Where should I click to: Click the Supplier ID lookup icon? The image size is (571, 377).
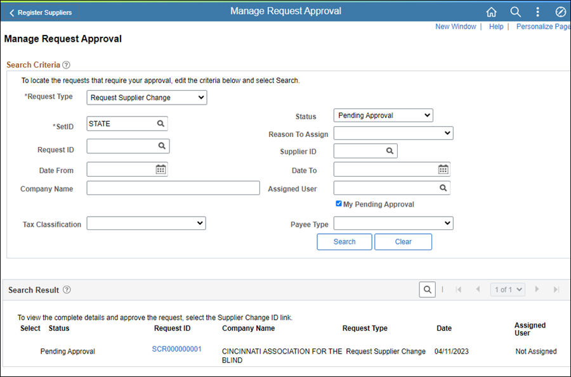(x=390, y=151)
